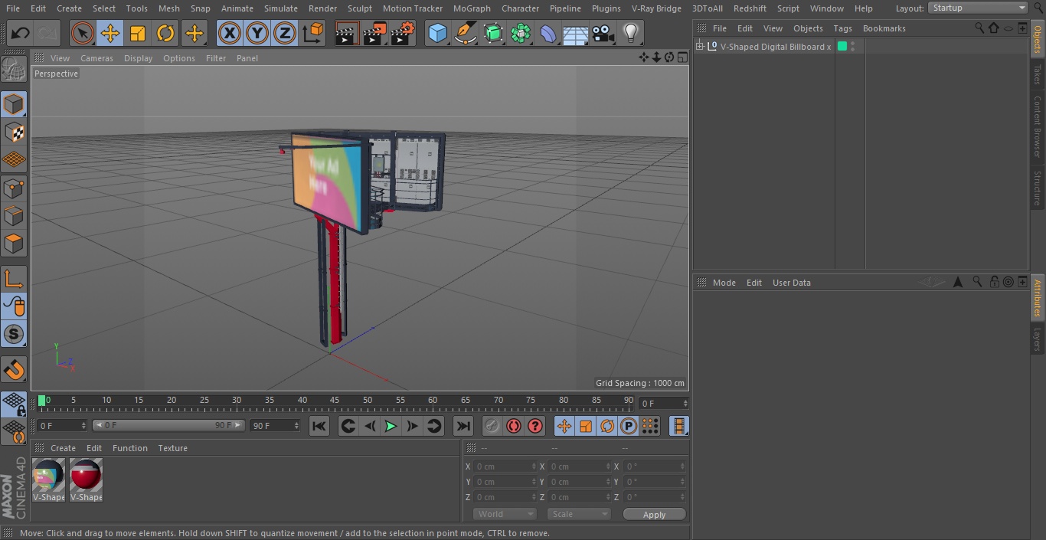The width and height of the screenshot is (1046, 540).
Task: Activate the Rotate tool
Action: pos(165,33)
